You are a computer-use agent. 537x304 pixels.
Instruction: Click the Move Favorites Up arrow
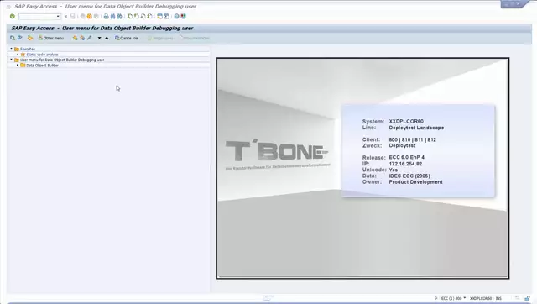point(107,38)
